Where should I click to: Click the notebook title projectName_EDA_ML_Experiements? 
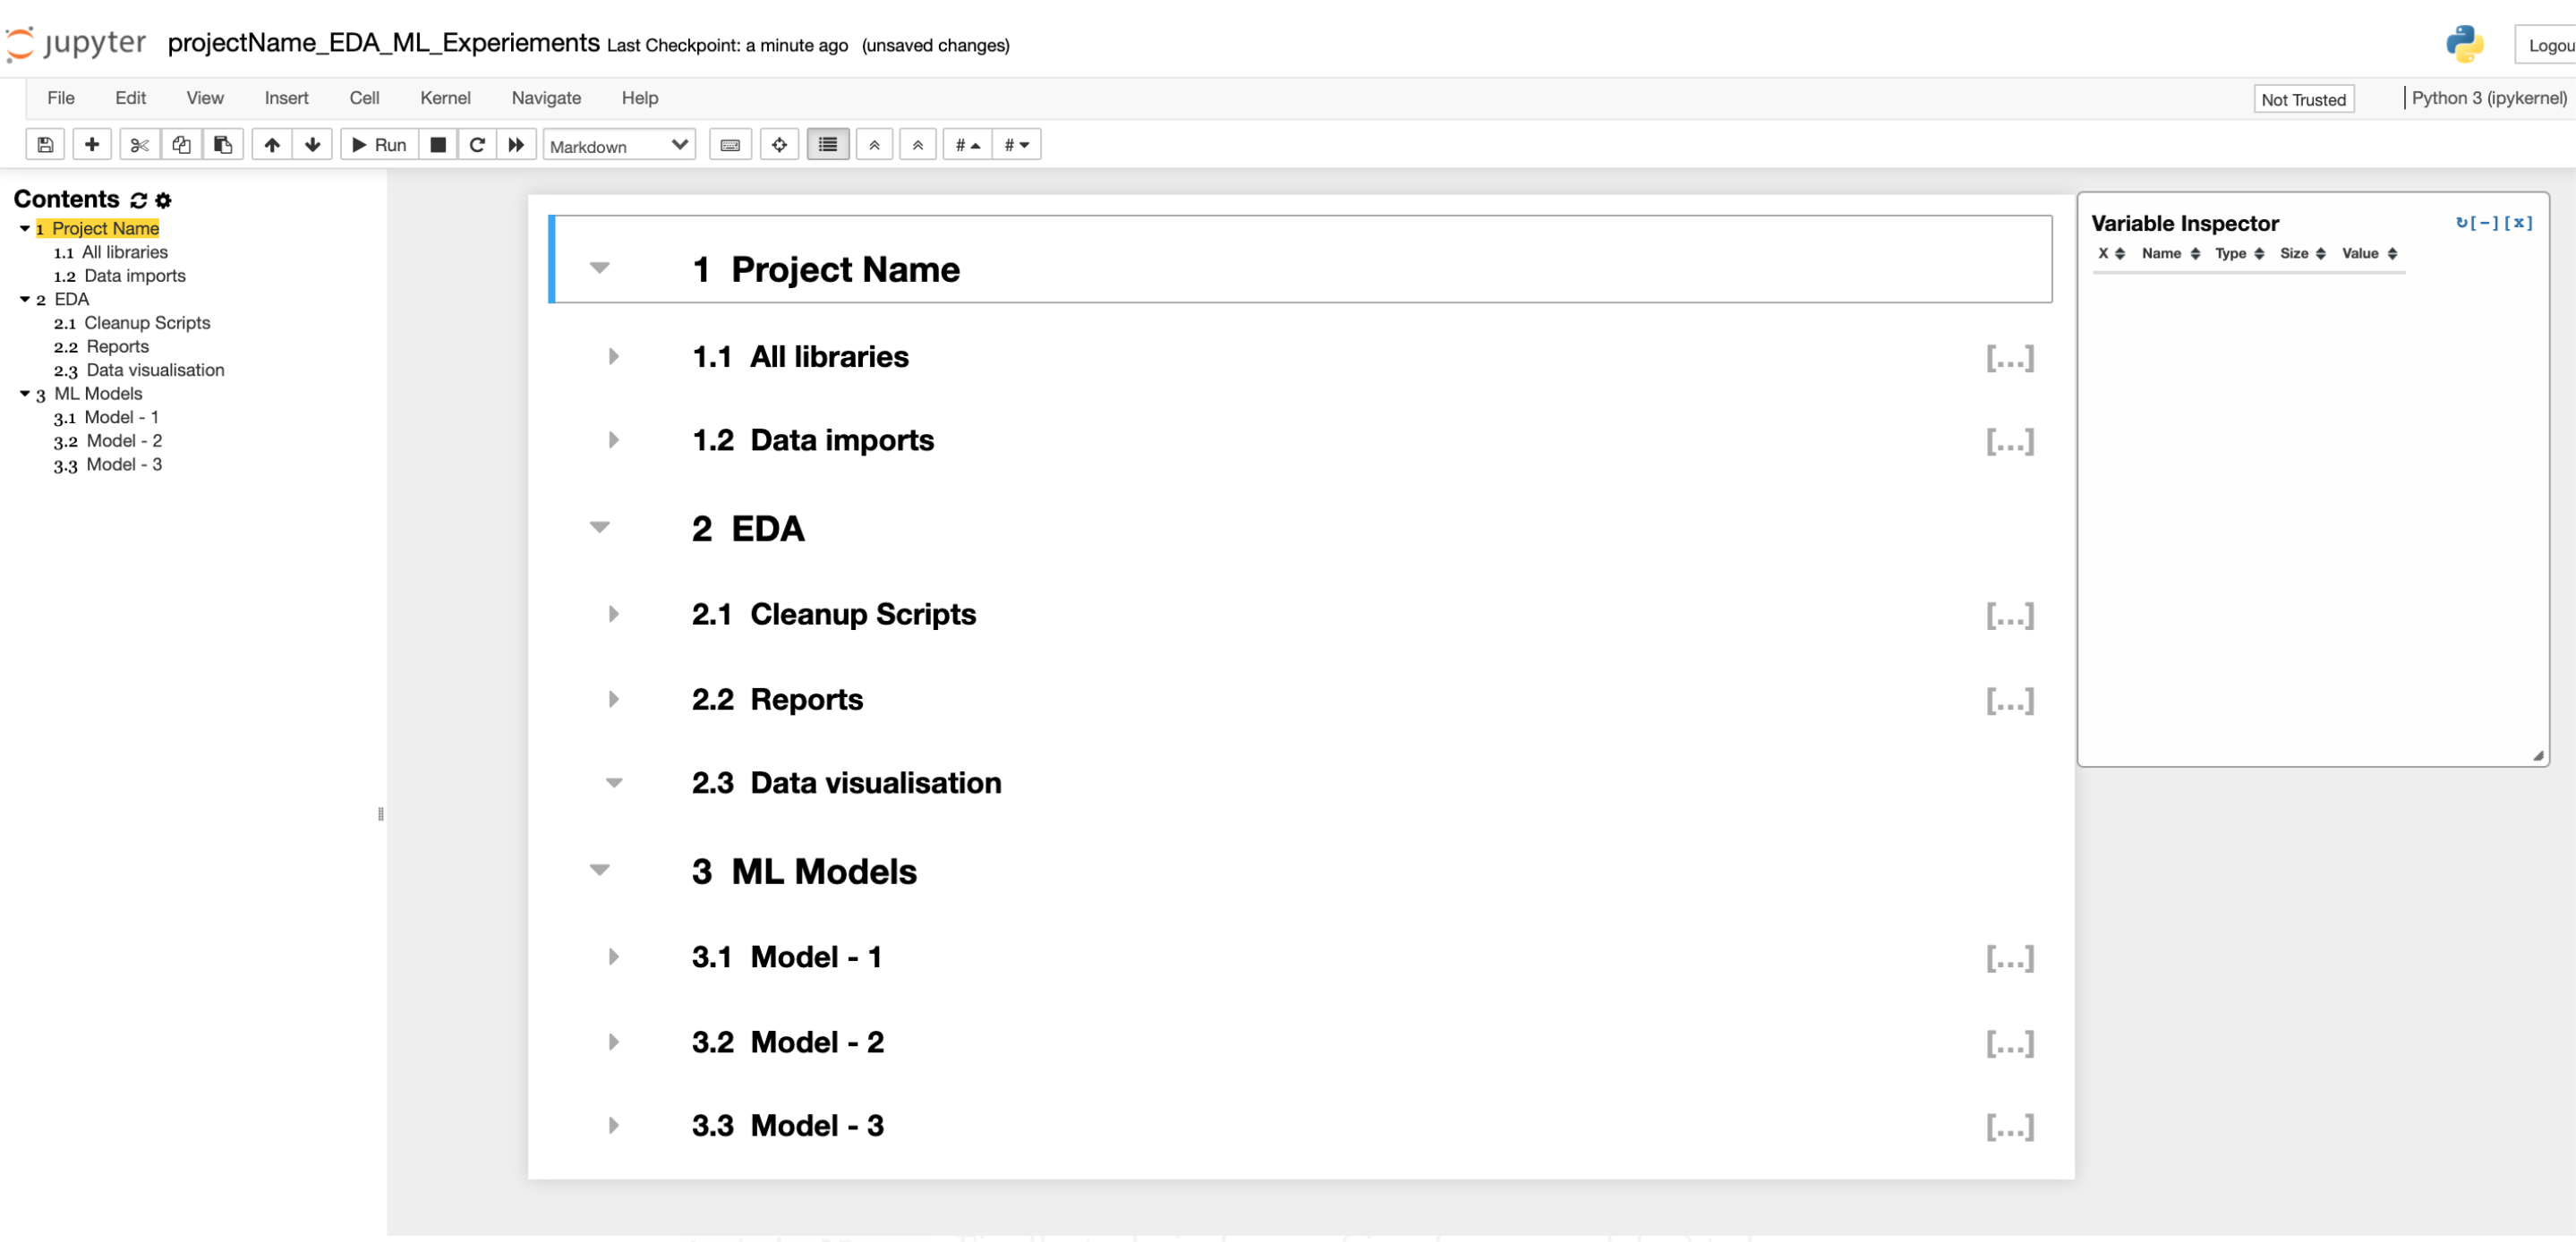click(383, 43)
